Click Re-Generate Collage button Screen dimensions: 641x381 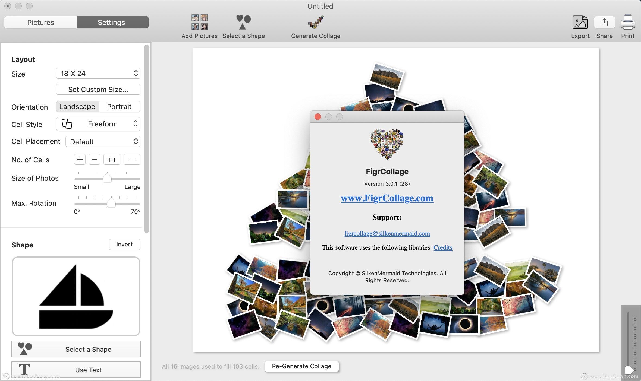pos(301,366)
